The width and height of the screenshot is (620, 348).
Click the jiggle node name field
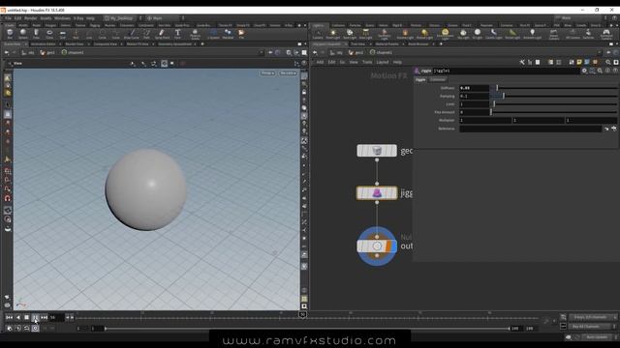coord(506,71)
